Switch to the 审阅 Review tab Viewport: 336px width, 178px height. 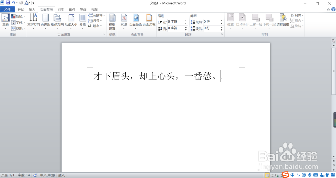pyautogui.click(x=83, y=9)
